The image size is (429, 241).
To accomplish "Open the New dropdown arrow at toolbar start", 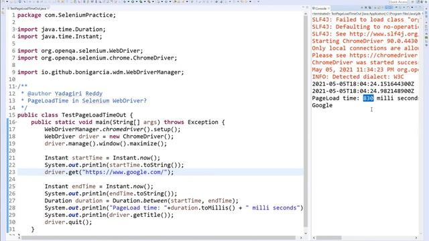I will click(7, 1).
